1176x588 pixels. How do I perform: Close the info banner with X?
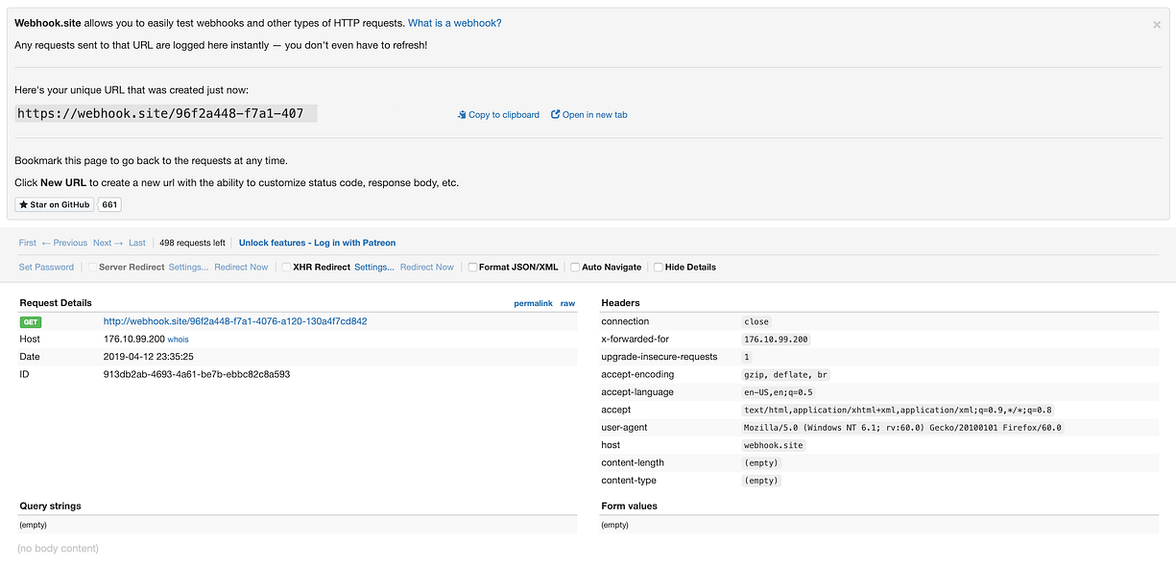coord(1157,25)
